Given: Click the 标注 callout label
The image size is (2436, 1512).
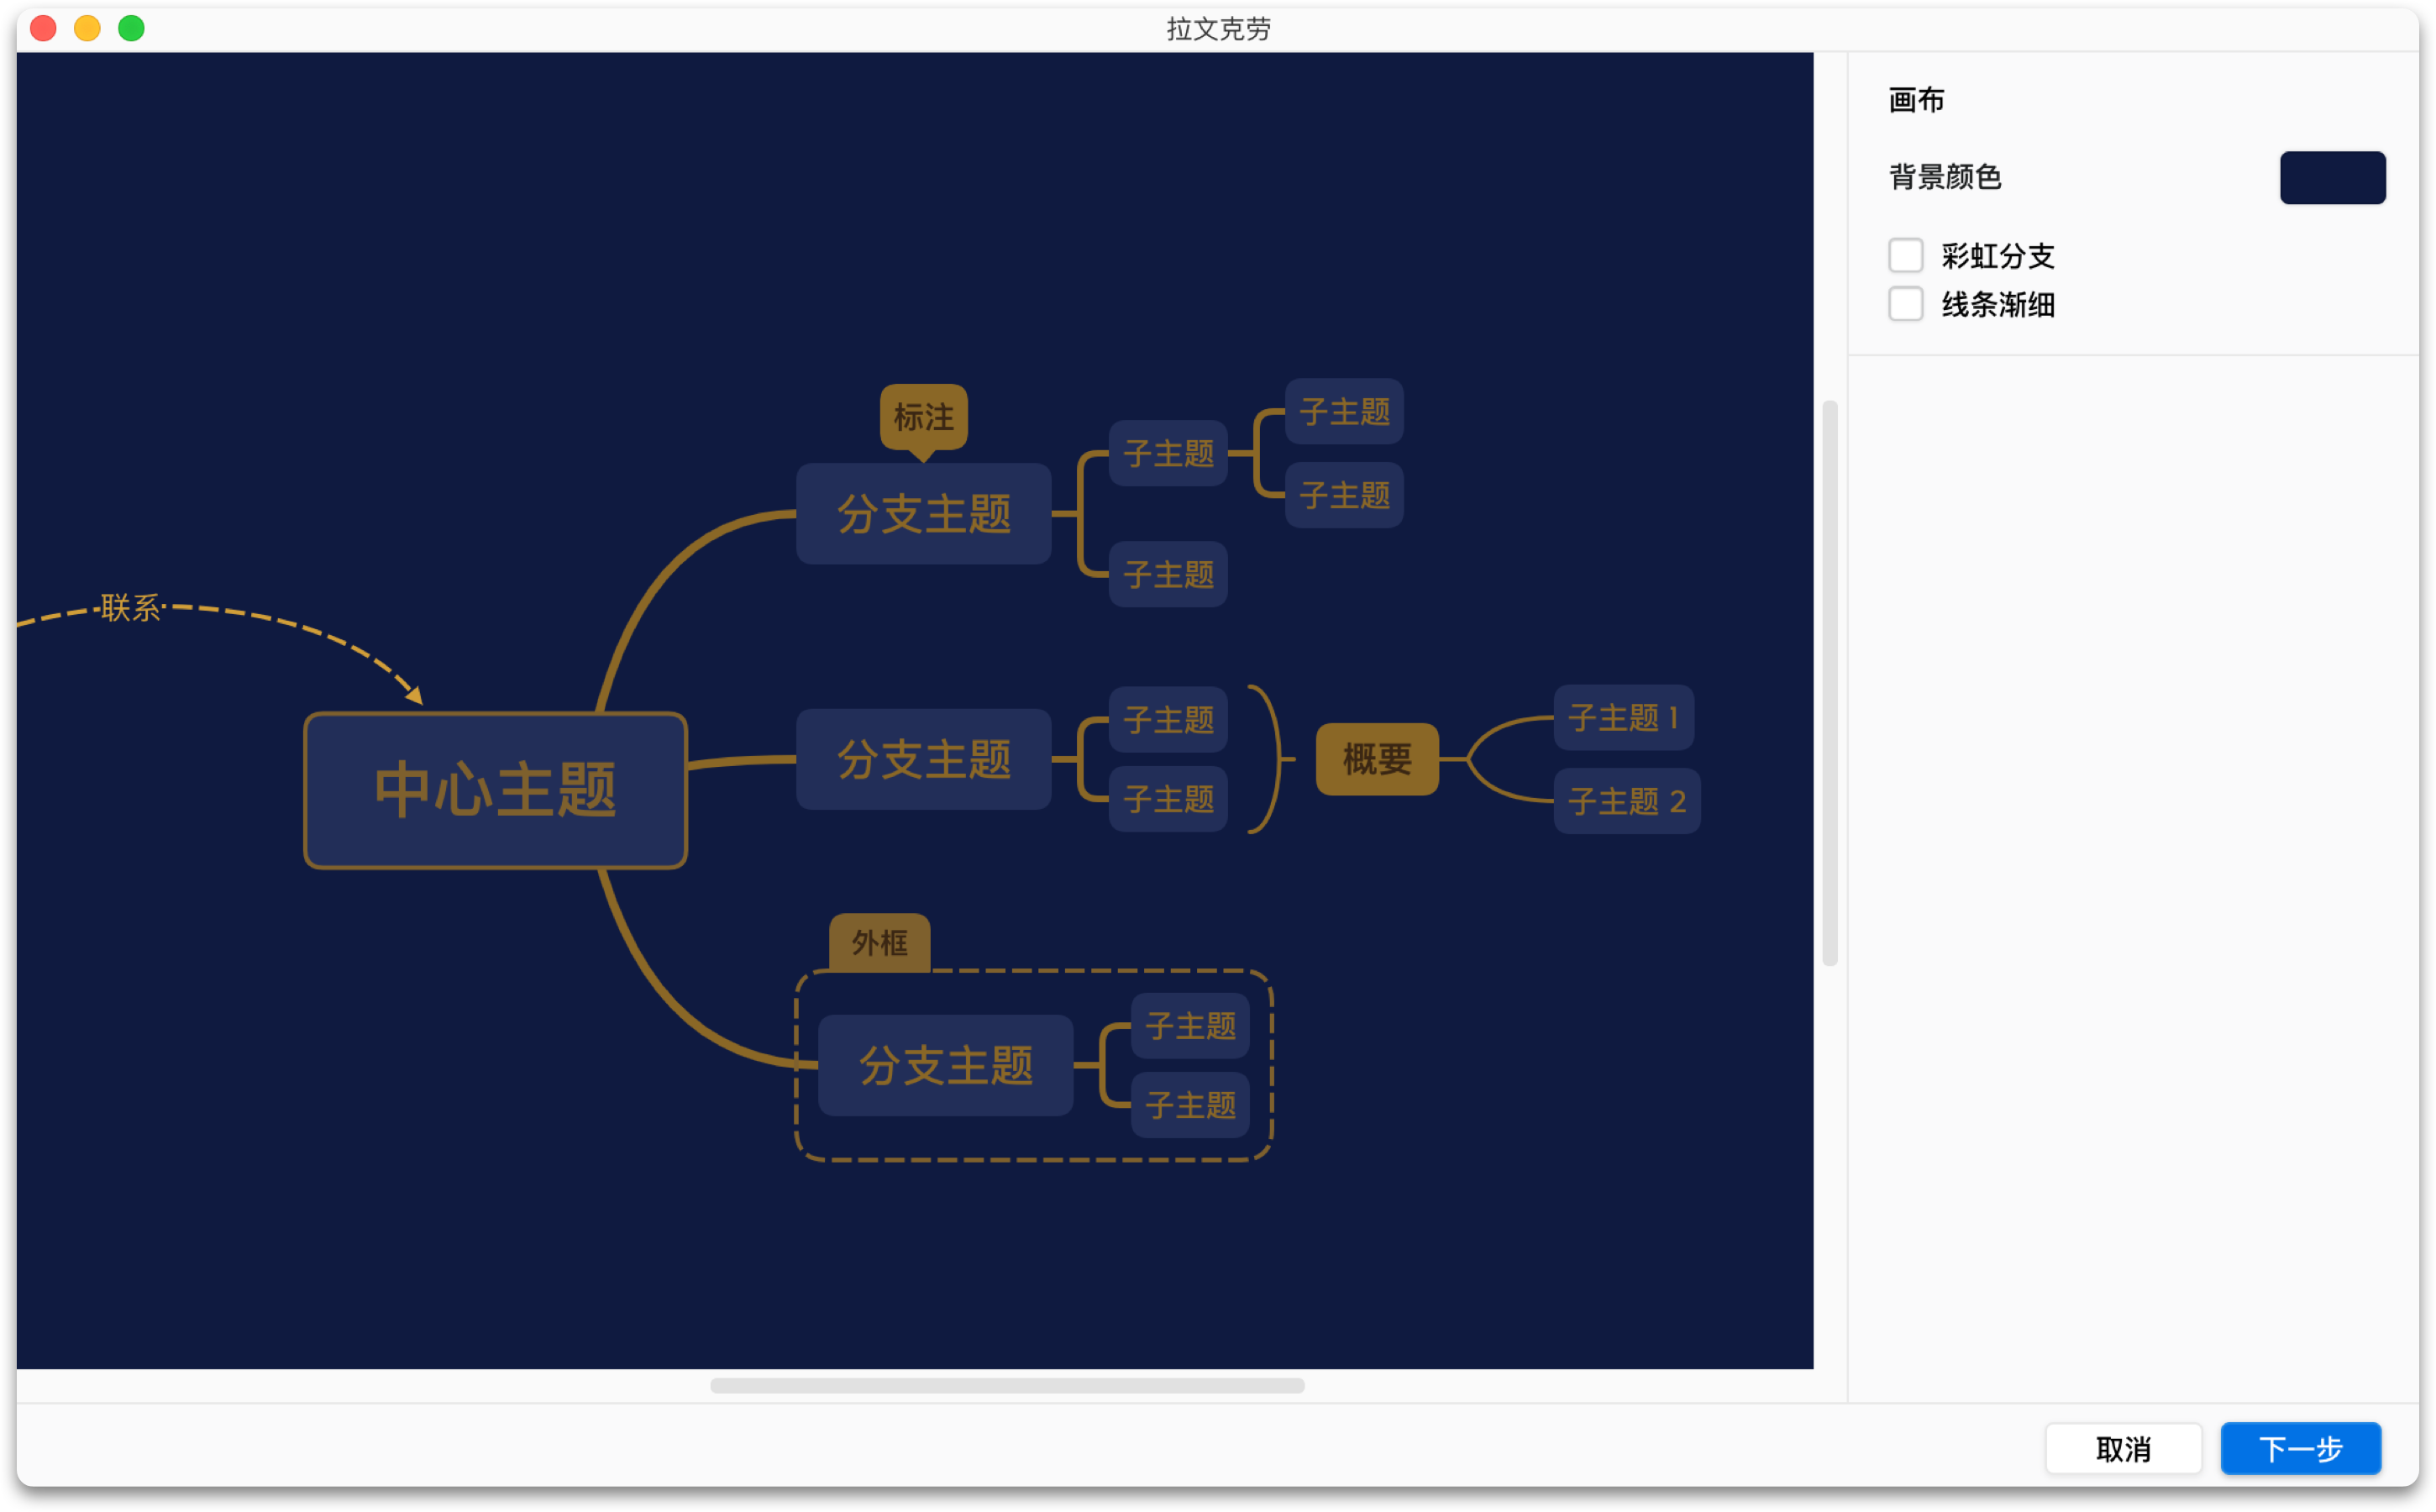Looking at the screenshot, I should point(923,417).
